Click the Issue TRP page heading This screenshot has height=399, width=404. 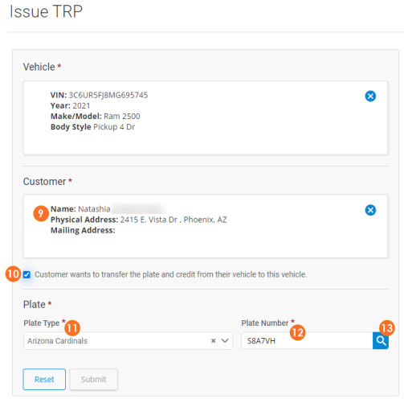tap(46, 11)
